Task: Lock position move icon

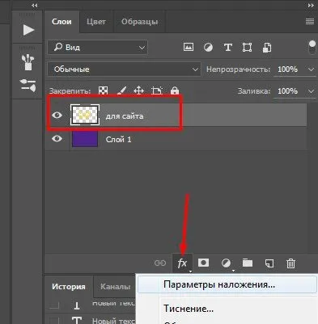Action: 138,90
